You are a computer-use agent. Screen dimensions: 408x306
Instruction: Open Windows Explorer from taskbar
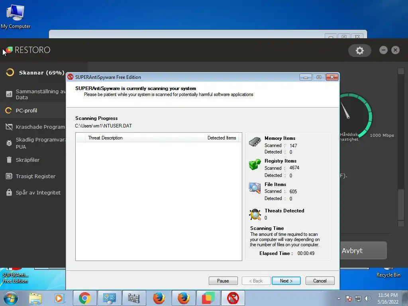point(35,298)
